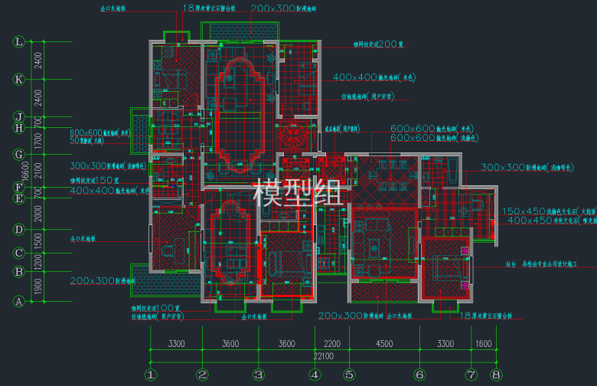
Task: Click the axis bubble labeled A
Action: coord(19,302)
